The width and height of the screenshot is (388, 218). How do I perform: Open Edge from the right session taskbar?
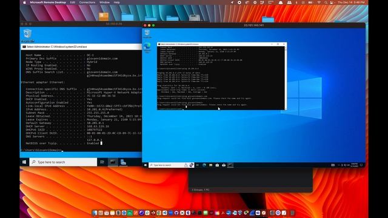point(204,165)
